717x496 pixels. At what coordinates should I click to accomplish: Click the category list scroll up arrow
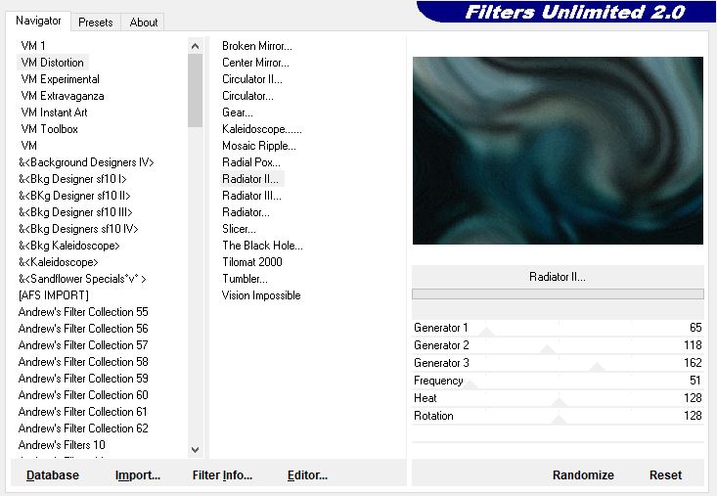pyautogui.click(x=196, y=46)
